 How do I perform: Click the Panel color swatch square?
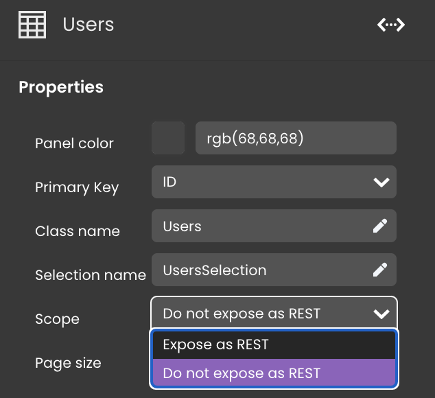(168, 138)
